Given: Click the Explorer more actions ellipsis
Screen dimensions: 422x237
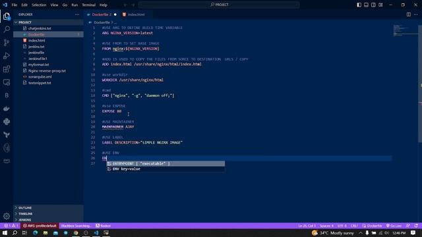Looking at the screenshot, I should point(77,14).
